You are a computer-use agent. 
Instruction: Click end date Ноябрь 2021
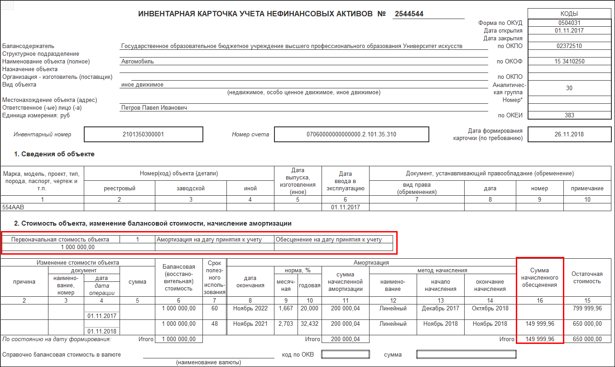pos(250,324)
